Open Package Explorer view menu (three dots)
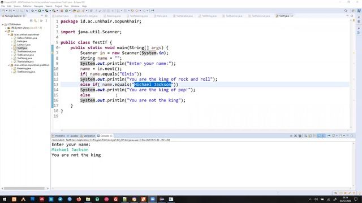The width and height of the screenshot is (362, 203). click(46, 21)
